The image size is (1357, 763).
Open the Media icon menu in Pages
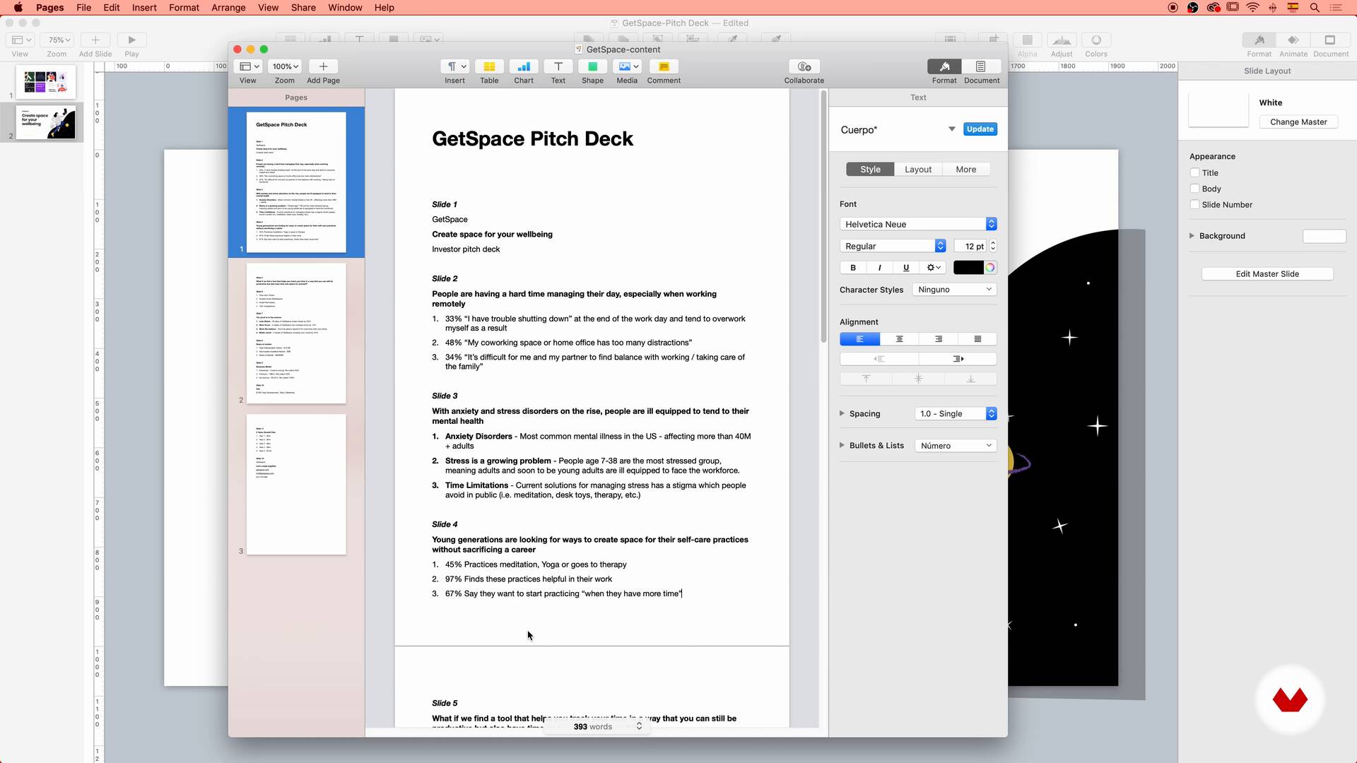tap(627, 66)
